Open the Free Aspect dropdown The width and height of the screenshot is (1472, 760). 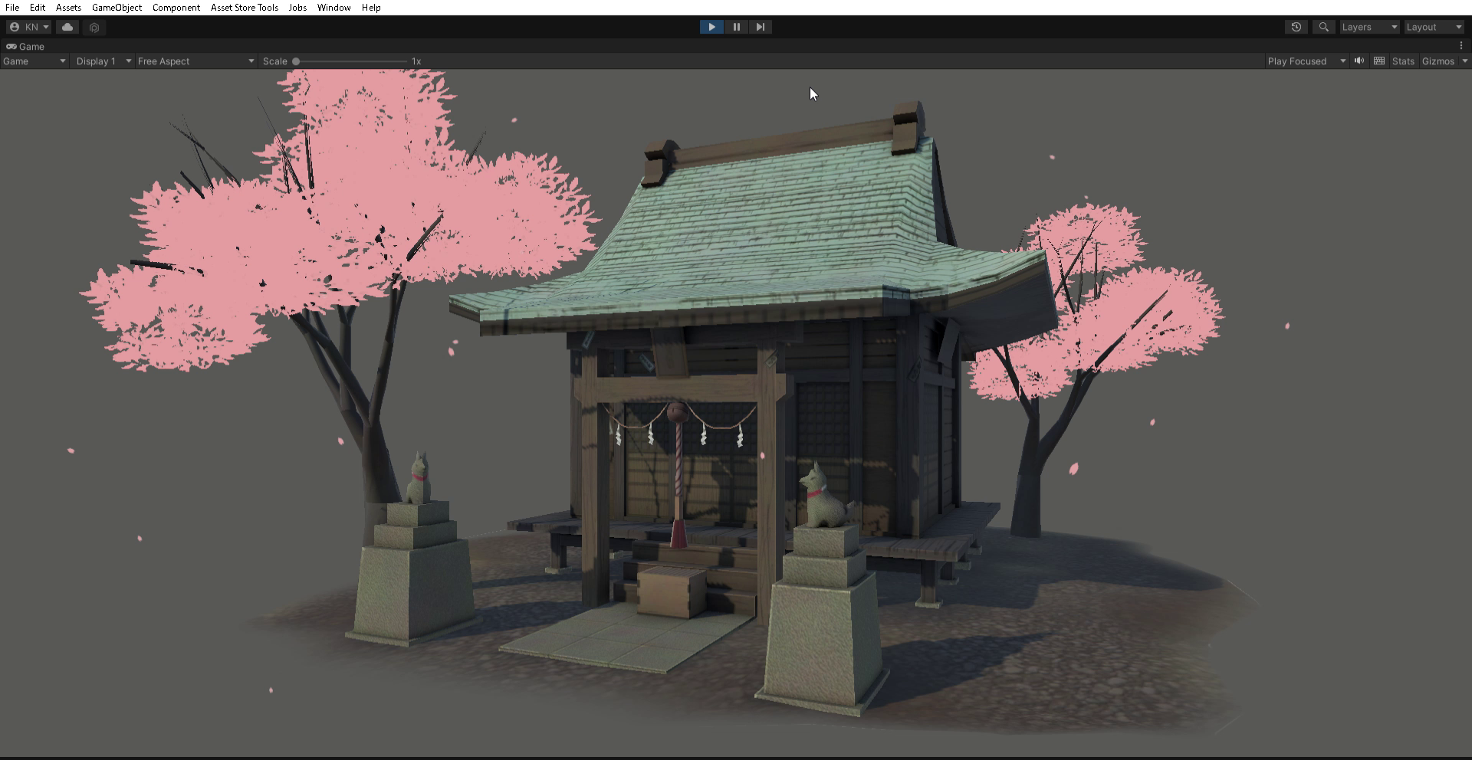[x=195, y=61]
